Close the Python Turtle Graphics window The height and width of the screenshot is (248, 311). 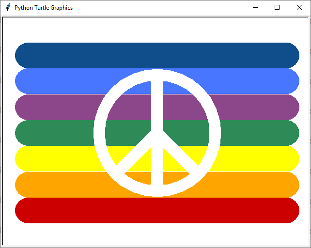point(299,8)
